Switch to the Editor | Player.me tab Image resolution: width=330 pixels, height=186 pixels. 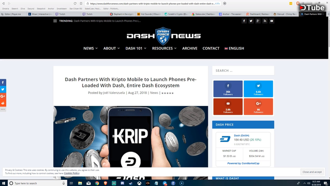[13, 14]
